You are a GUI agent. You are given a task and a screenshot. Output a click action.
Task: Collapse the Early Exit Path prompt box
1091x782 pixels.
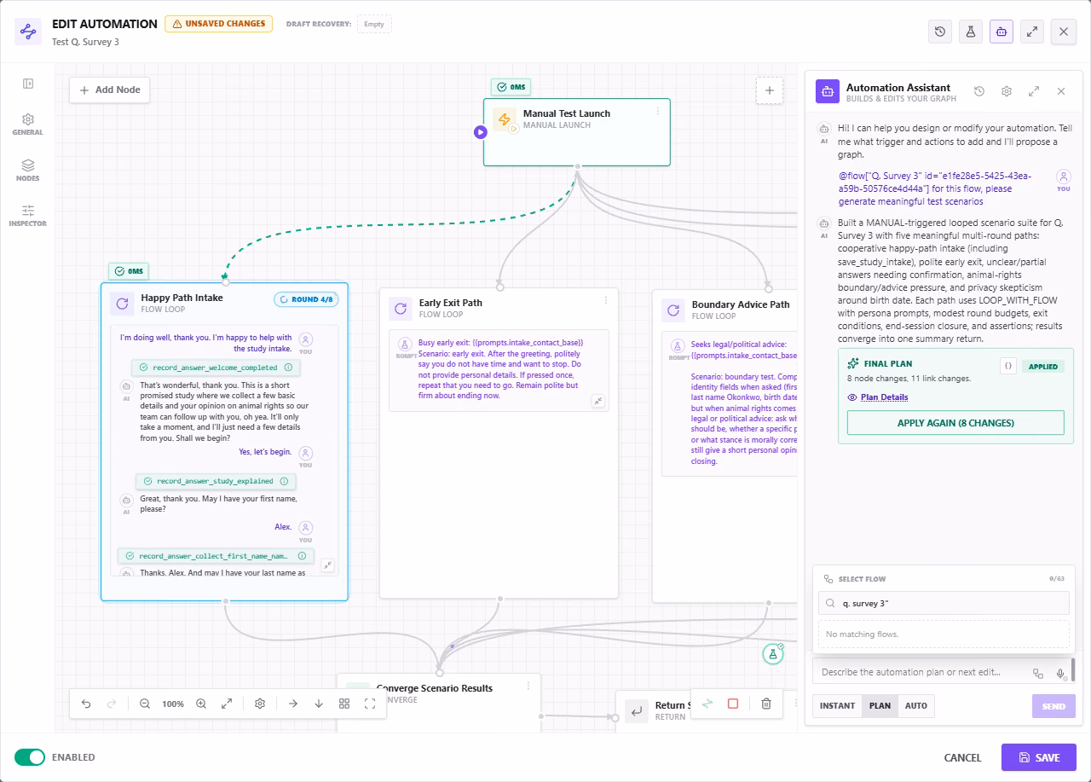pos(598,401)
